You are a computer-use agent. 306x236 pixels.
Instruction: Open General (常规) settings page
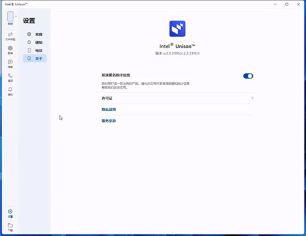(35, 34)
